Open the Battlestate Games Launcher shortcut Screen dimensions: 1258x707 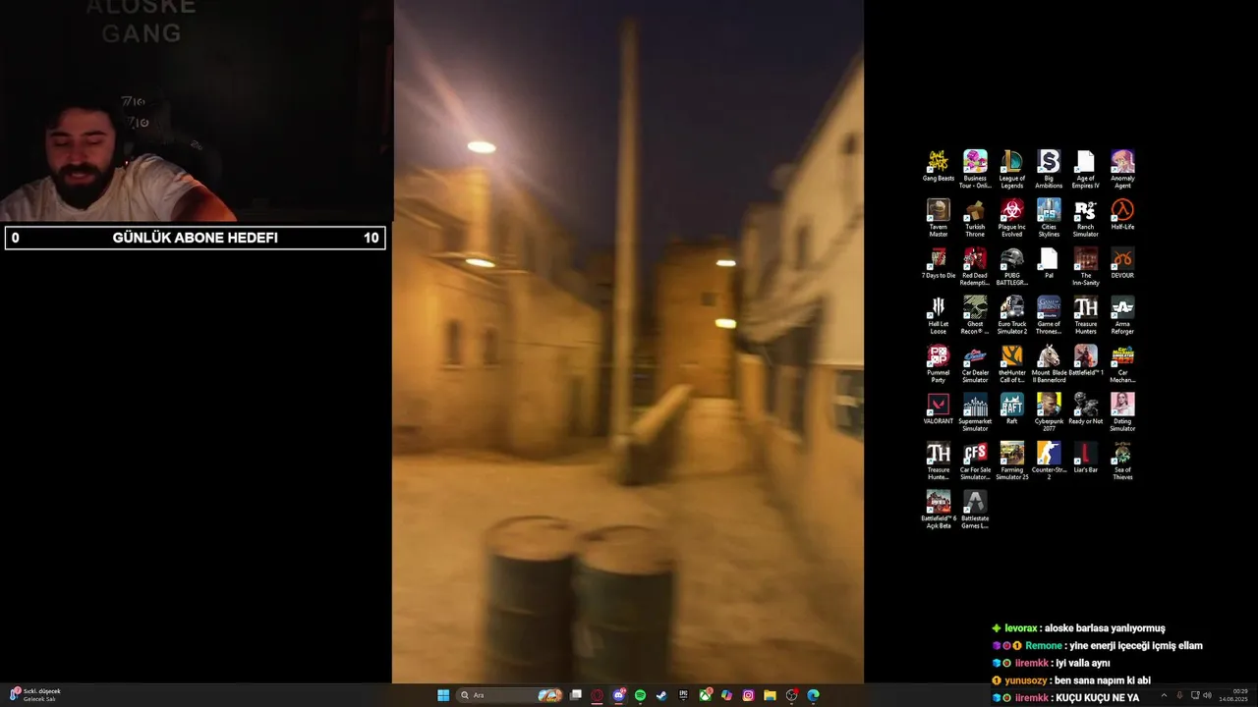[x=975, y=509]
